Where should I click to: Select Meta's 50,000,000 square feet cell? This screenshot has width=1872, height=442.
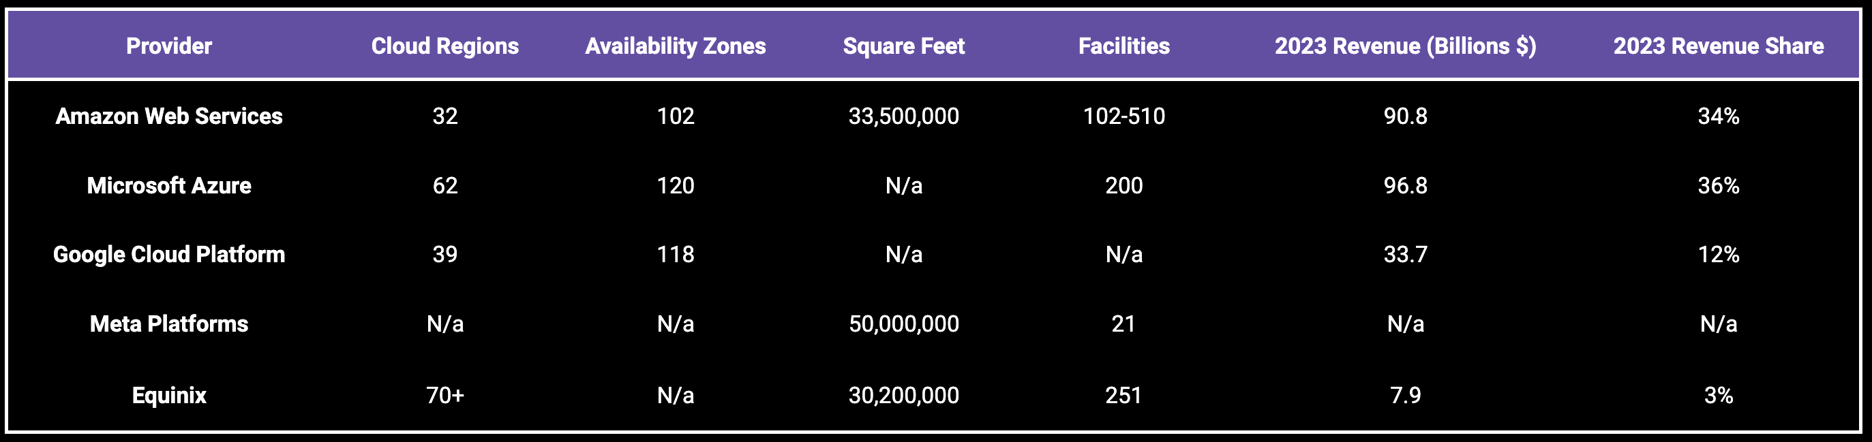903,323
